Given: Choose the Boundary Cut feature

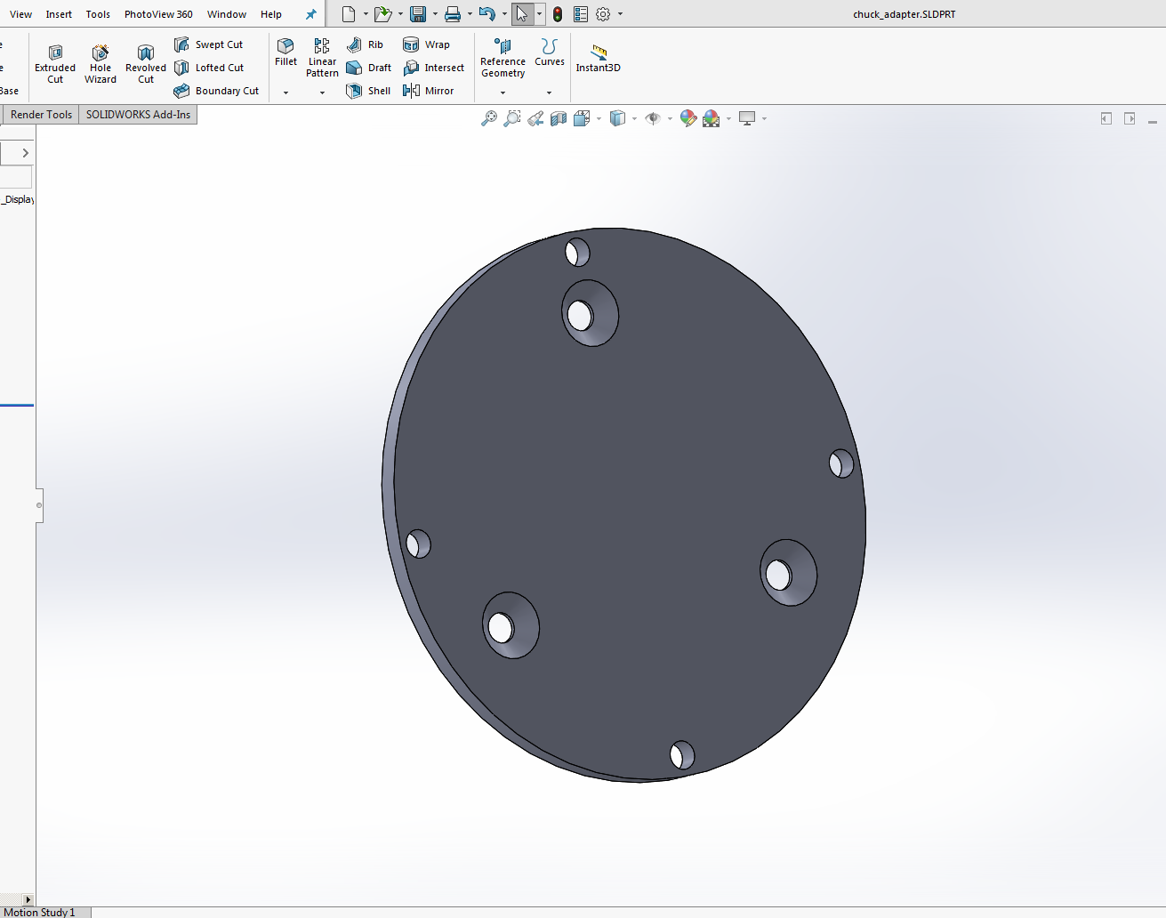Looking at the screenshot, I should 216,91.
